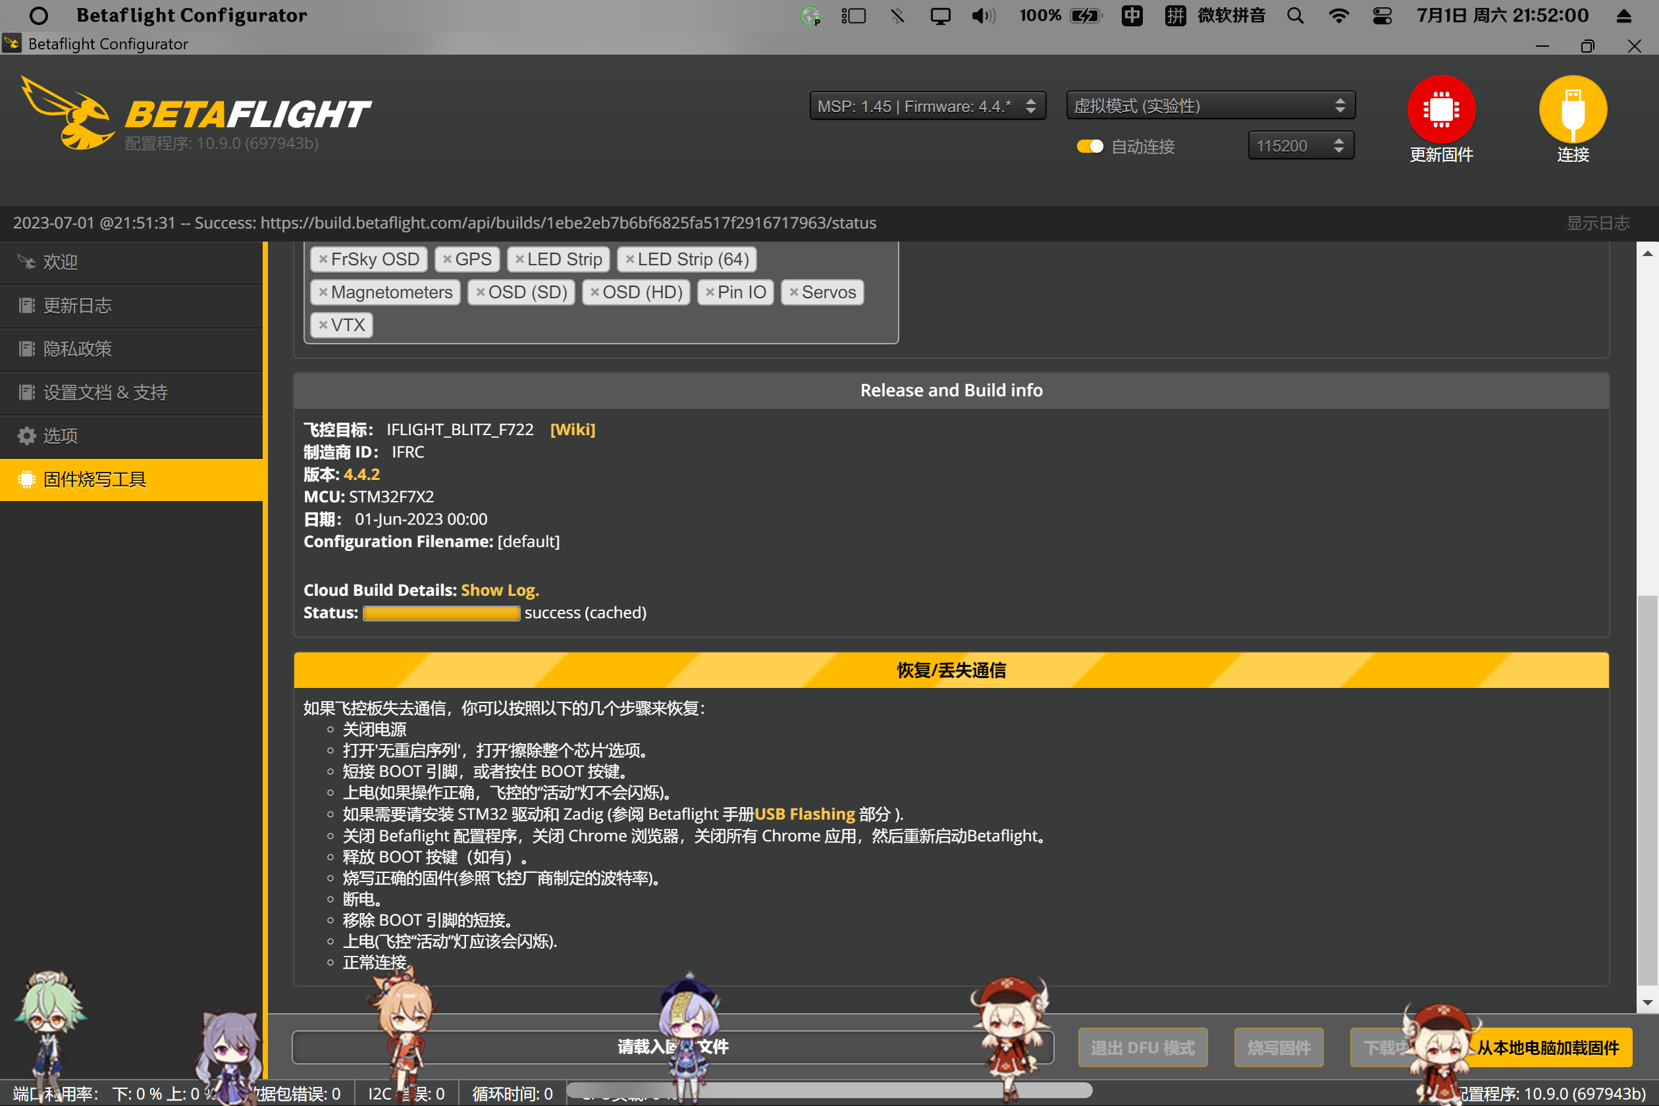This screenshot has height=1106, width=1659.
Task: Open the 欢迎 welcome tab
Action: (x=131, y=263)
